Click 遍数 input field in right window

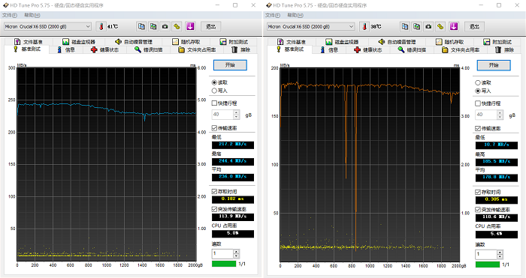tap(486, 255)
